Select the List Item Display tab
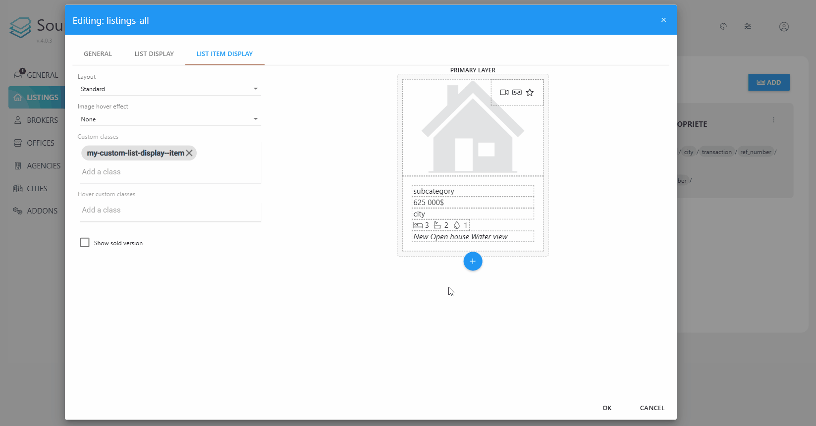Screen dimensions: 816x426 (224, 53)
